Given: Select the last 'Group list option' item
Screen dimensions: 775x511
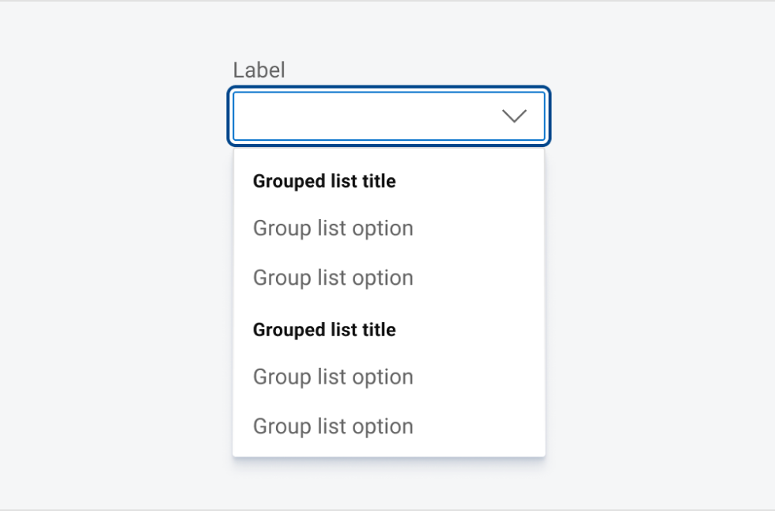Looking at the screenshot, I should coord(332,426).
